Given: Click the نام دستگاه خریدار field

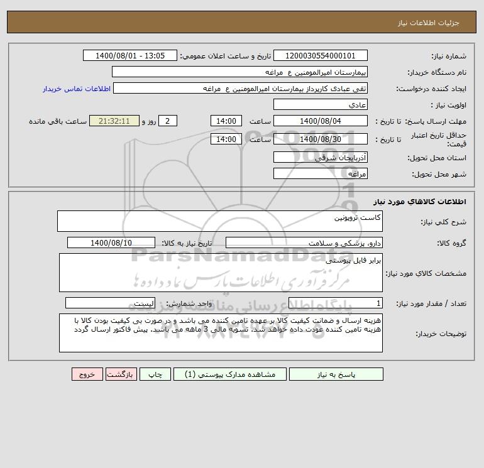Looking at the screenshot, I should point(239,72).
